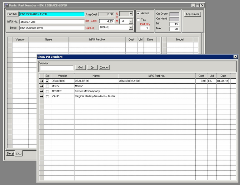Uncheck the DEALER99 vendor selection checkbox
240x185 pixels.
[x=47, y=81]
